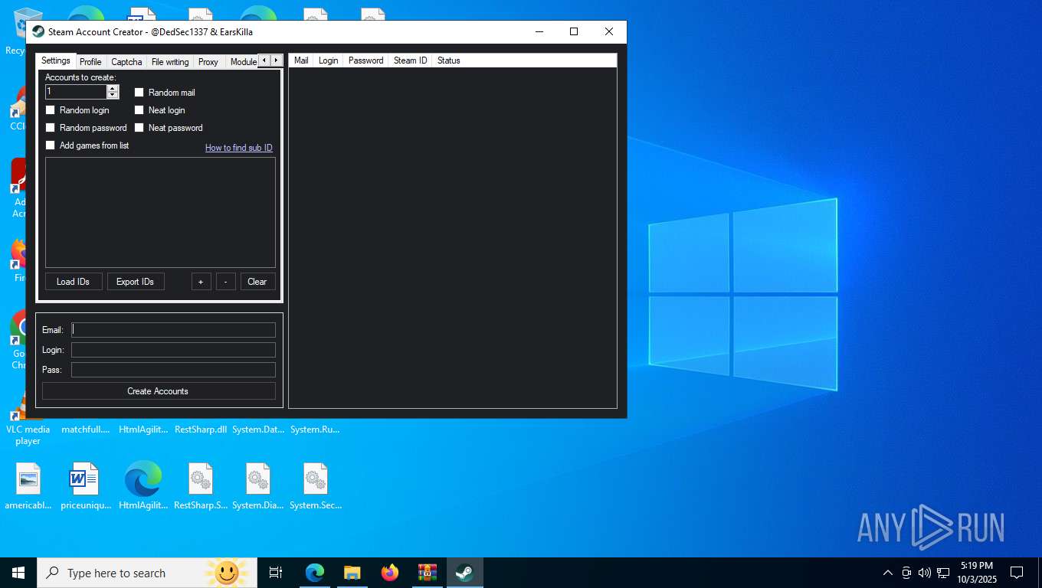The height and width of the screenshot is (588, 1042).
Task: Click the Steam logo in title bar
Action: [x=38, y=31]
